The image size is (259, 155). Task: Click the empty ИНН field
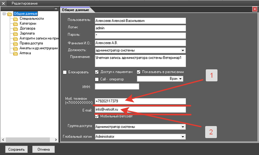point(117,87)
